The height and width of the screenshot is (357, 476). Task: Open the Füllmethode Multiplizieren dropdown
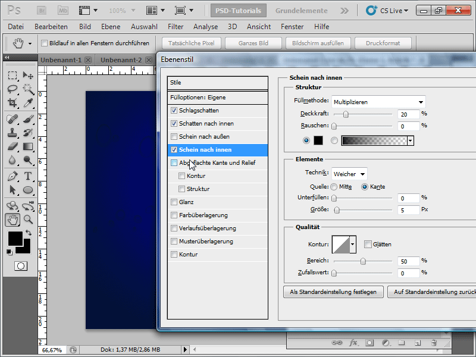click(378, 102)
